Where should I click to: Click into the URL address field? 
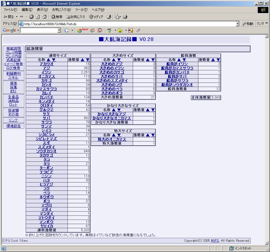point(128,24)
